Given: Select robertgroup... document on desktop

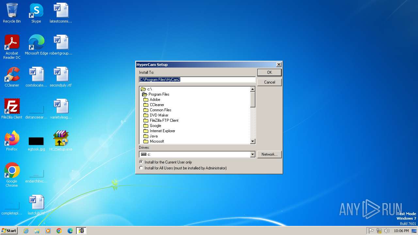Looking at the screenshot, I should [61, 45].
